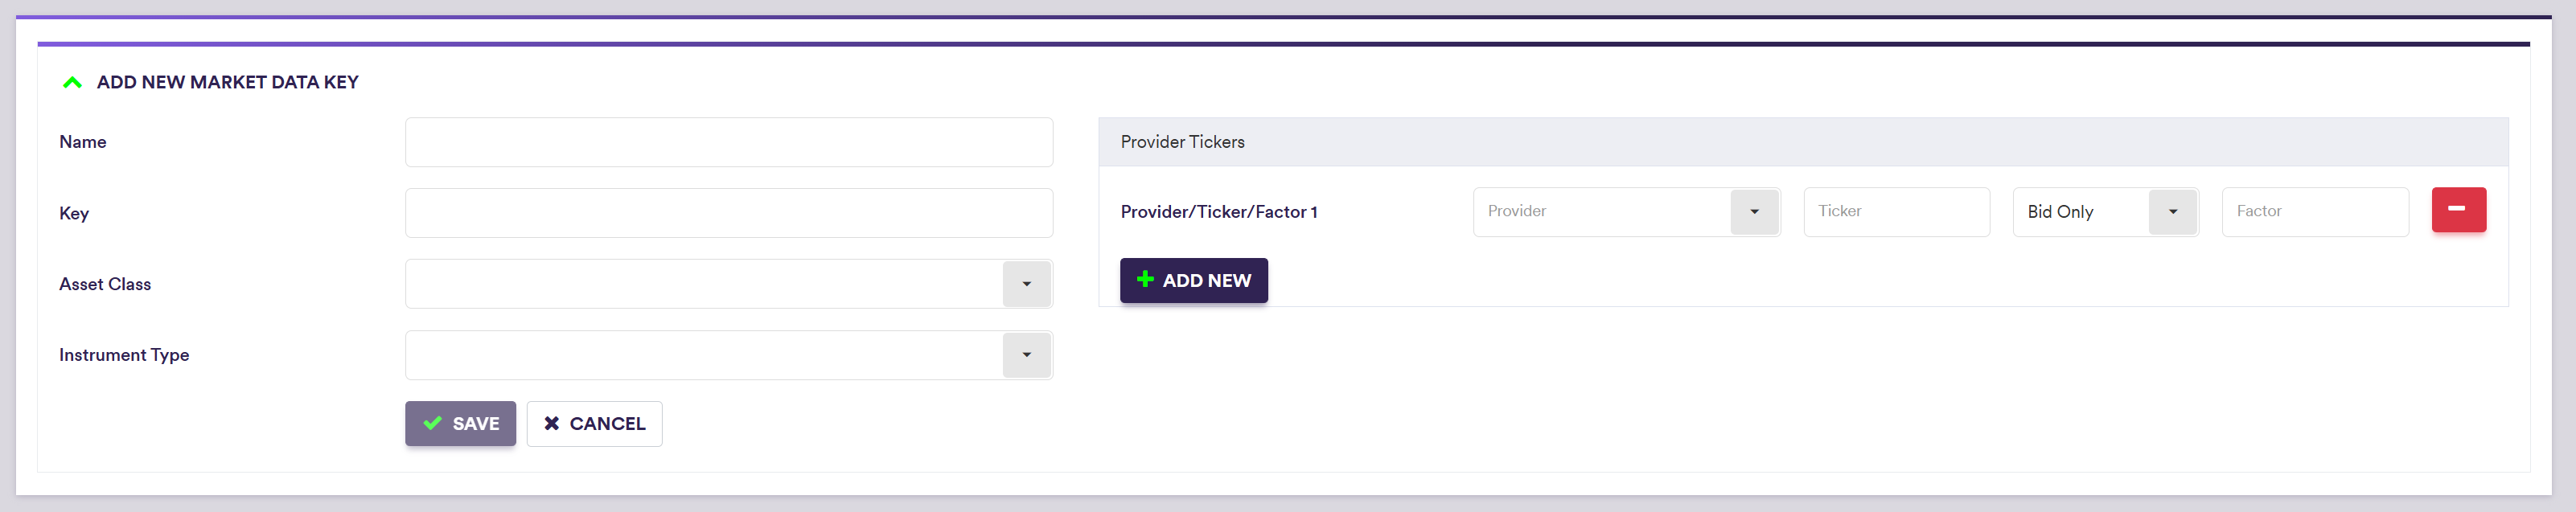Screen dimensions: 2576x512
Task: Click the ADD NEW button label
Action: pyautogui.click(x=1206, y=281)
